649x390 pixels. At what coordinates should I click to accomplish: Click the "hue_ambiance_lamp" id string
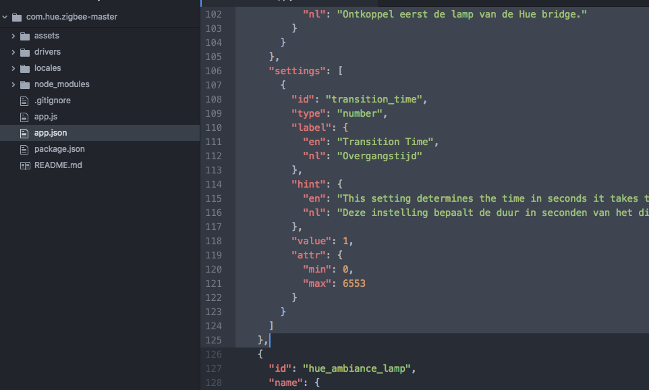(357, 368)
